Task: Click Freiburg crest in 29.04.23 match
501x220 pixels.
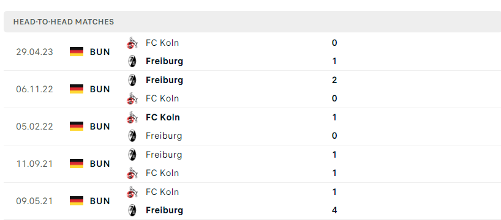Action: [132, 61]
